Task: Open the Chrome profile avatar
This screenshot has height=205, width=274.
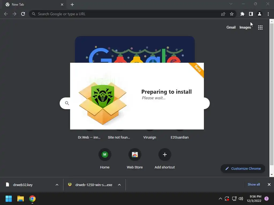Action: click(x=260, y=14)
